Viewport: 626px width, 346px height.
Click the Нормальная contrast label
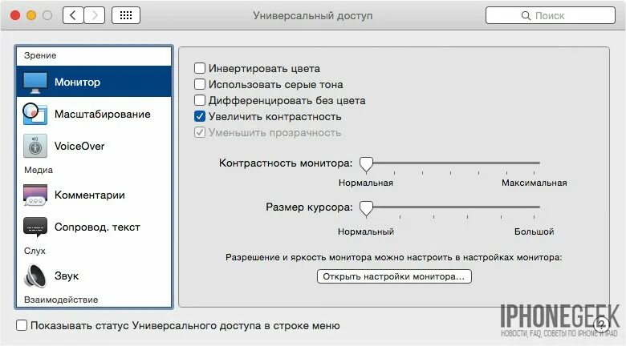366,183
